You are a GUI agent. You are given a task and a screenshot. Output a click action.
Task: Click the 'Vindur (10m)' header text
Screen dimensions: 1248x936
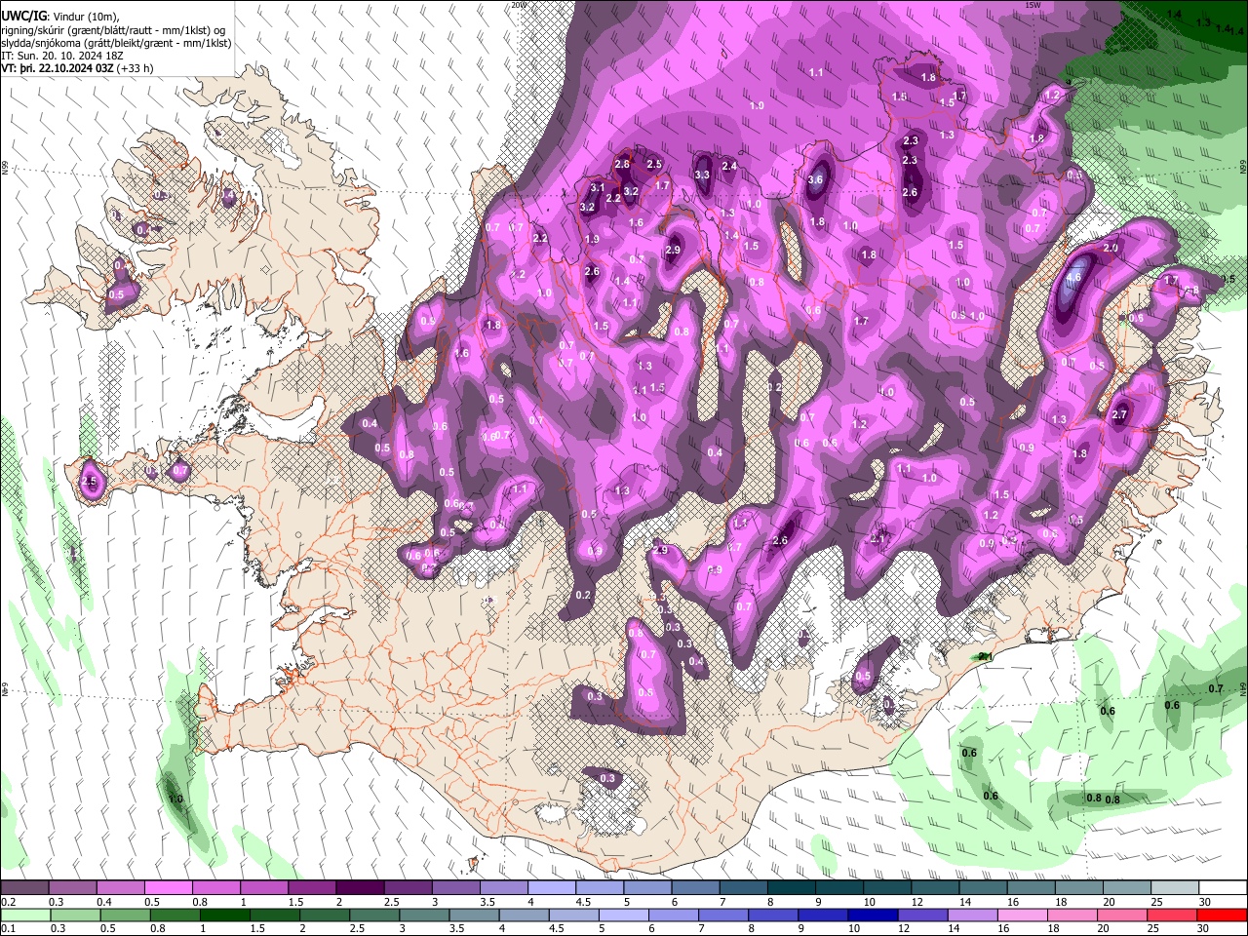click(x=85, y=16)
